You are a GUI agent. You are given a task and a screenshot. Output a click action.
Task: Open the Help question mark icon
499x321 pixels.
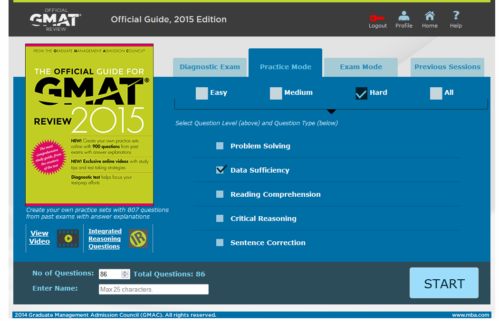tap(456, 15)
